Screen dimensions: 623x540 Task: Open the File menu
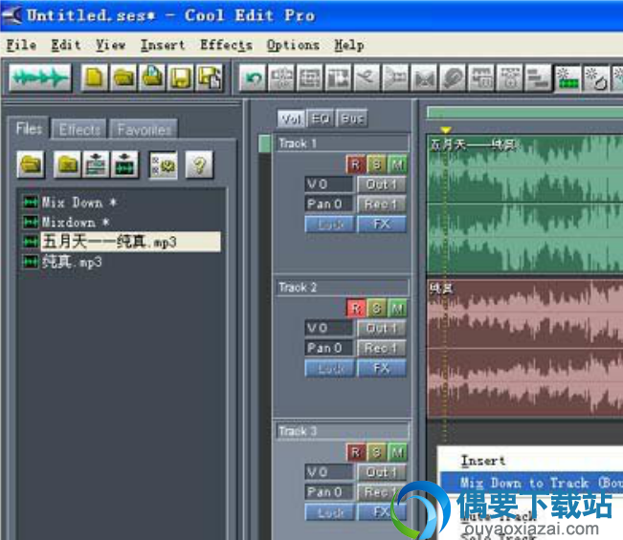coord(21,45)
